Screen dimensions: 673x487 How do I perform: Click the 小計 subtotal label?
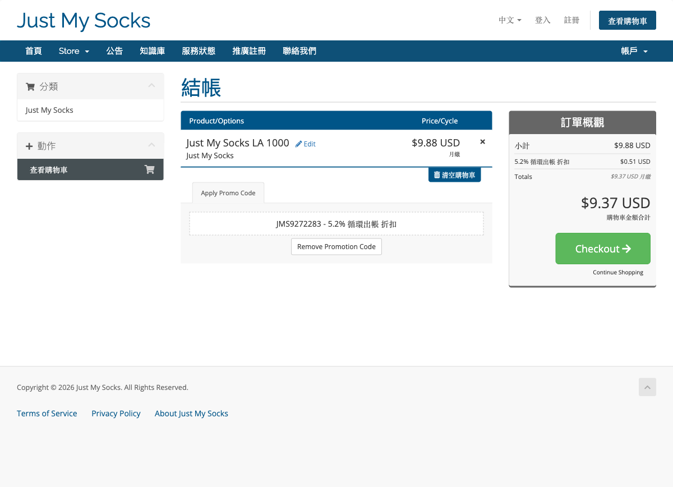(522, 146)
